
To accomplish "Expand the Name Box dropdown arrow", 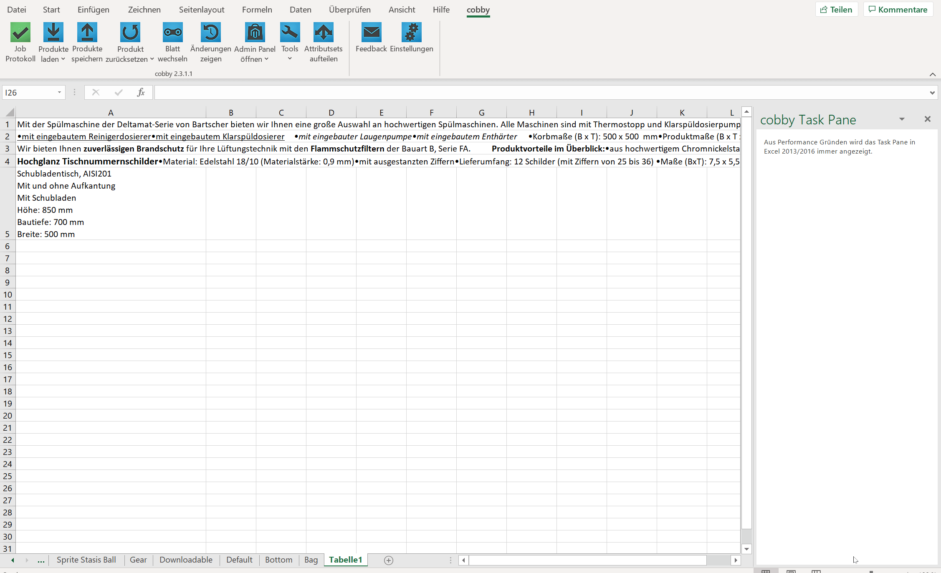I will click(x=59, y=92).
